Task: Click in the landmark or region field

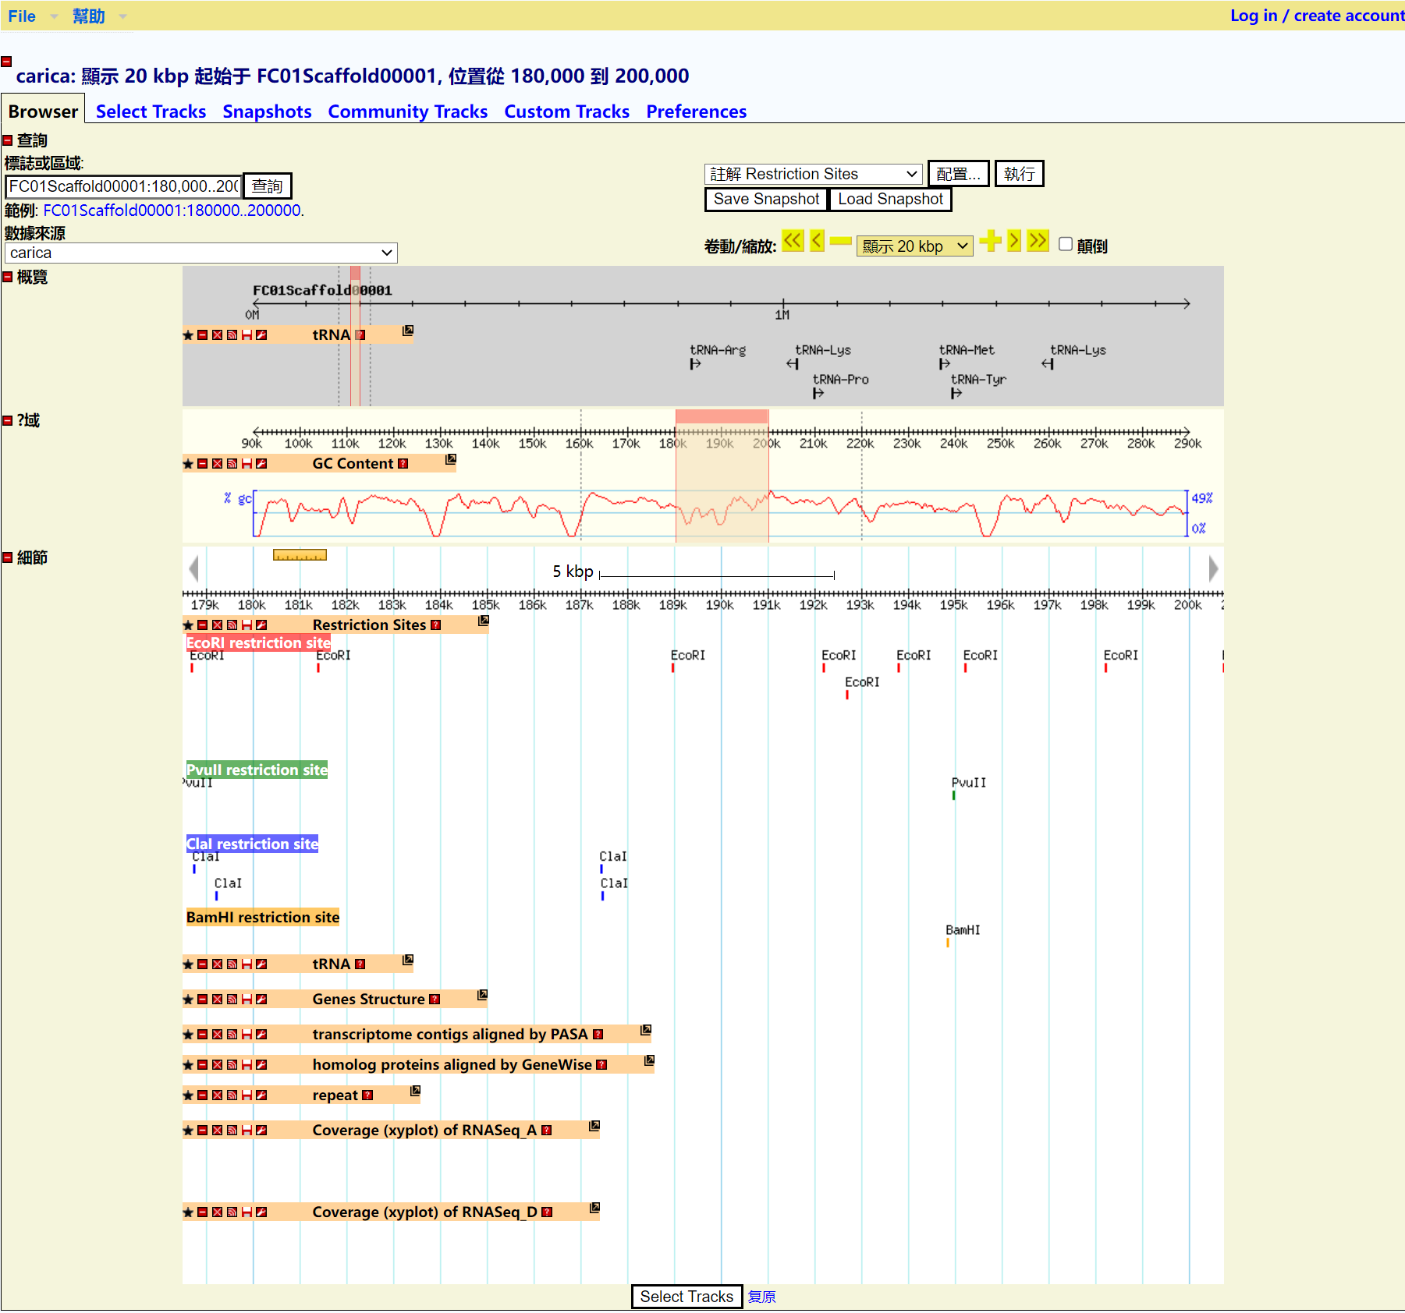Action: click(x=123, y=186)
